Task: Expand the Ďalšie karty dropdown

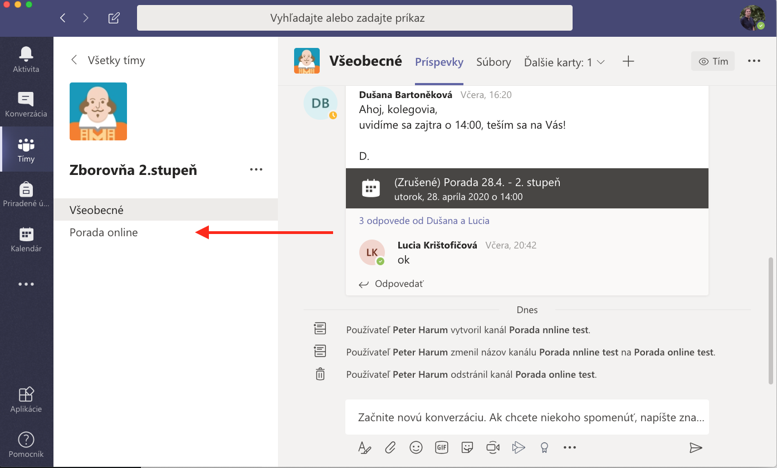Action: pos(564,62)
